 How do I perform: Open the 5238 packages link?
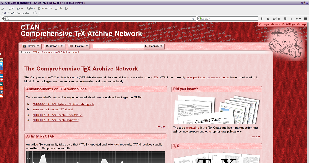pyautogui.click(x=196, y=77)
